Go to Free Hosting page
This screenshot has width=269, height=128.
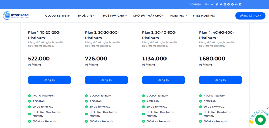[x=204, y=16]
